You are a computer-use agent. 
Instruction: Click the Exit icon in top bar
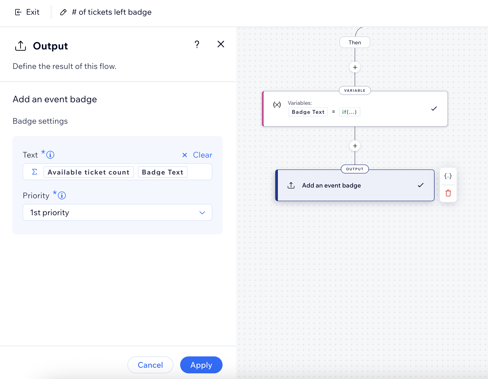[18, 12]
